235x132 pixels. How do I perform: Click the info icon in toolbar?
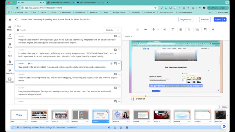[213, 29]
